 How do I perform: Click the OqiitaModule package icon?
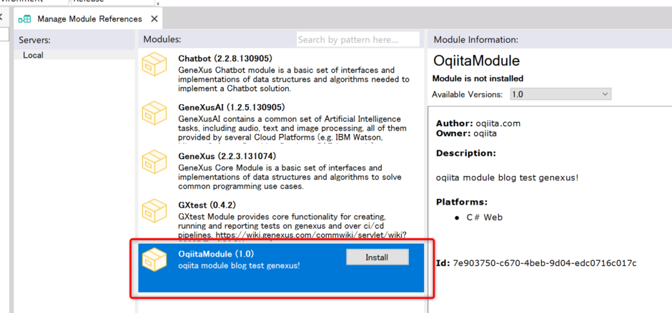[x=155, y=262]
